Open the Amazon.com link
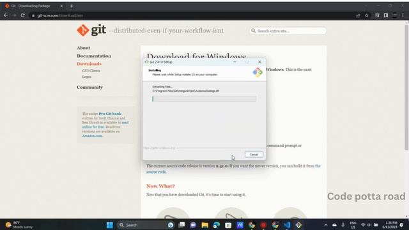409x230 pixels. point(92,135)
